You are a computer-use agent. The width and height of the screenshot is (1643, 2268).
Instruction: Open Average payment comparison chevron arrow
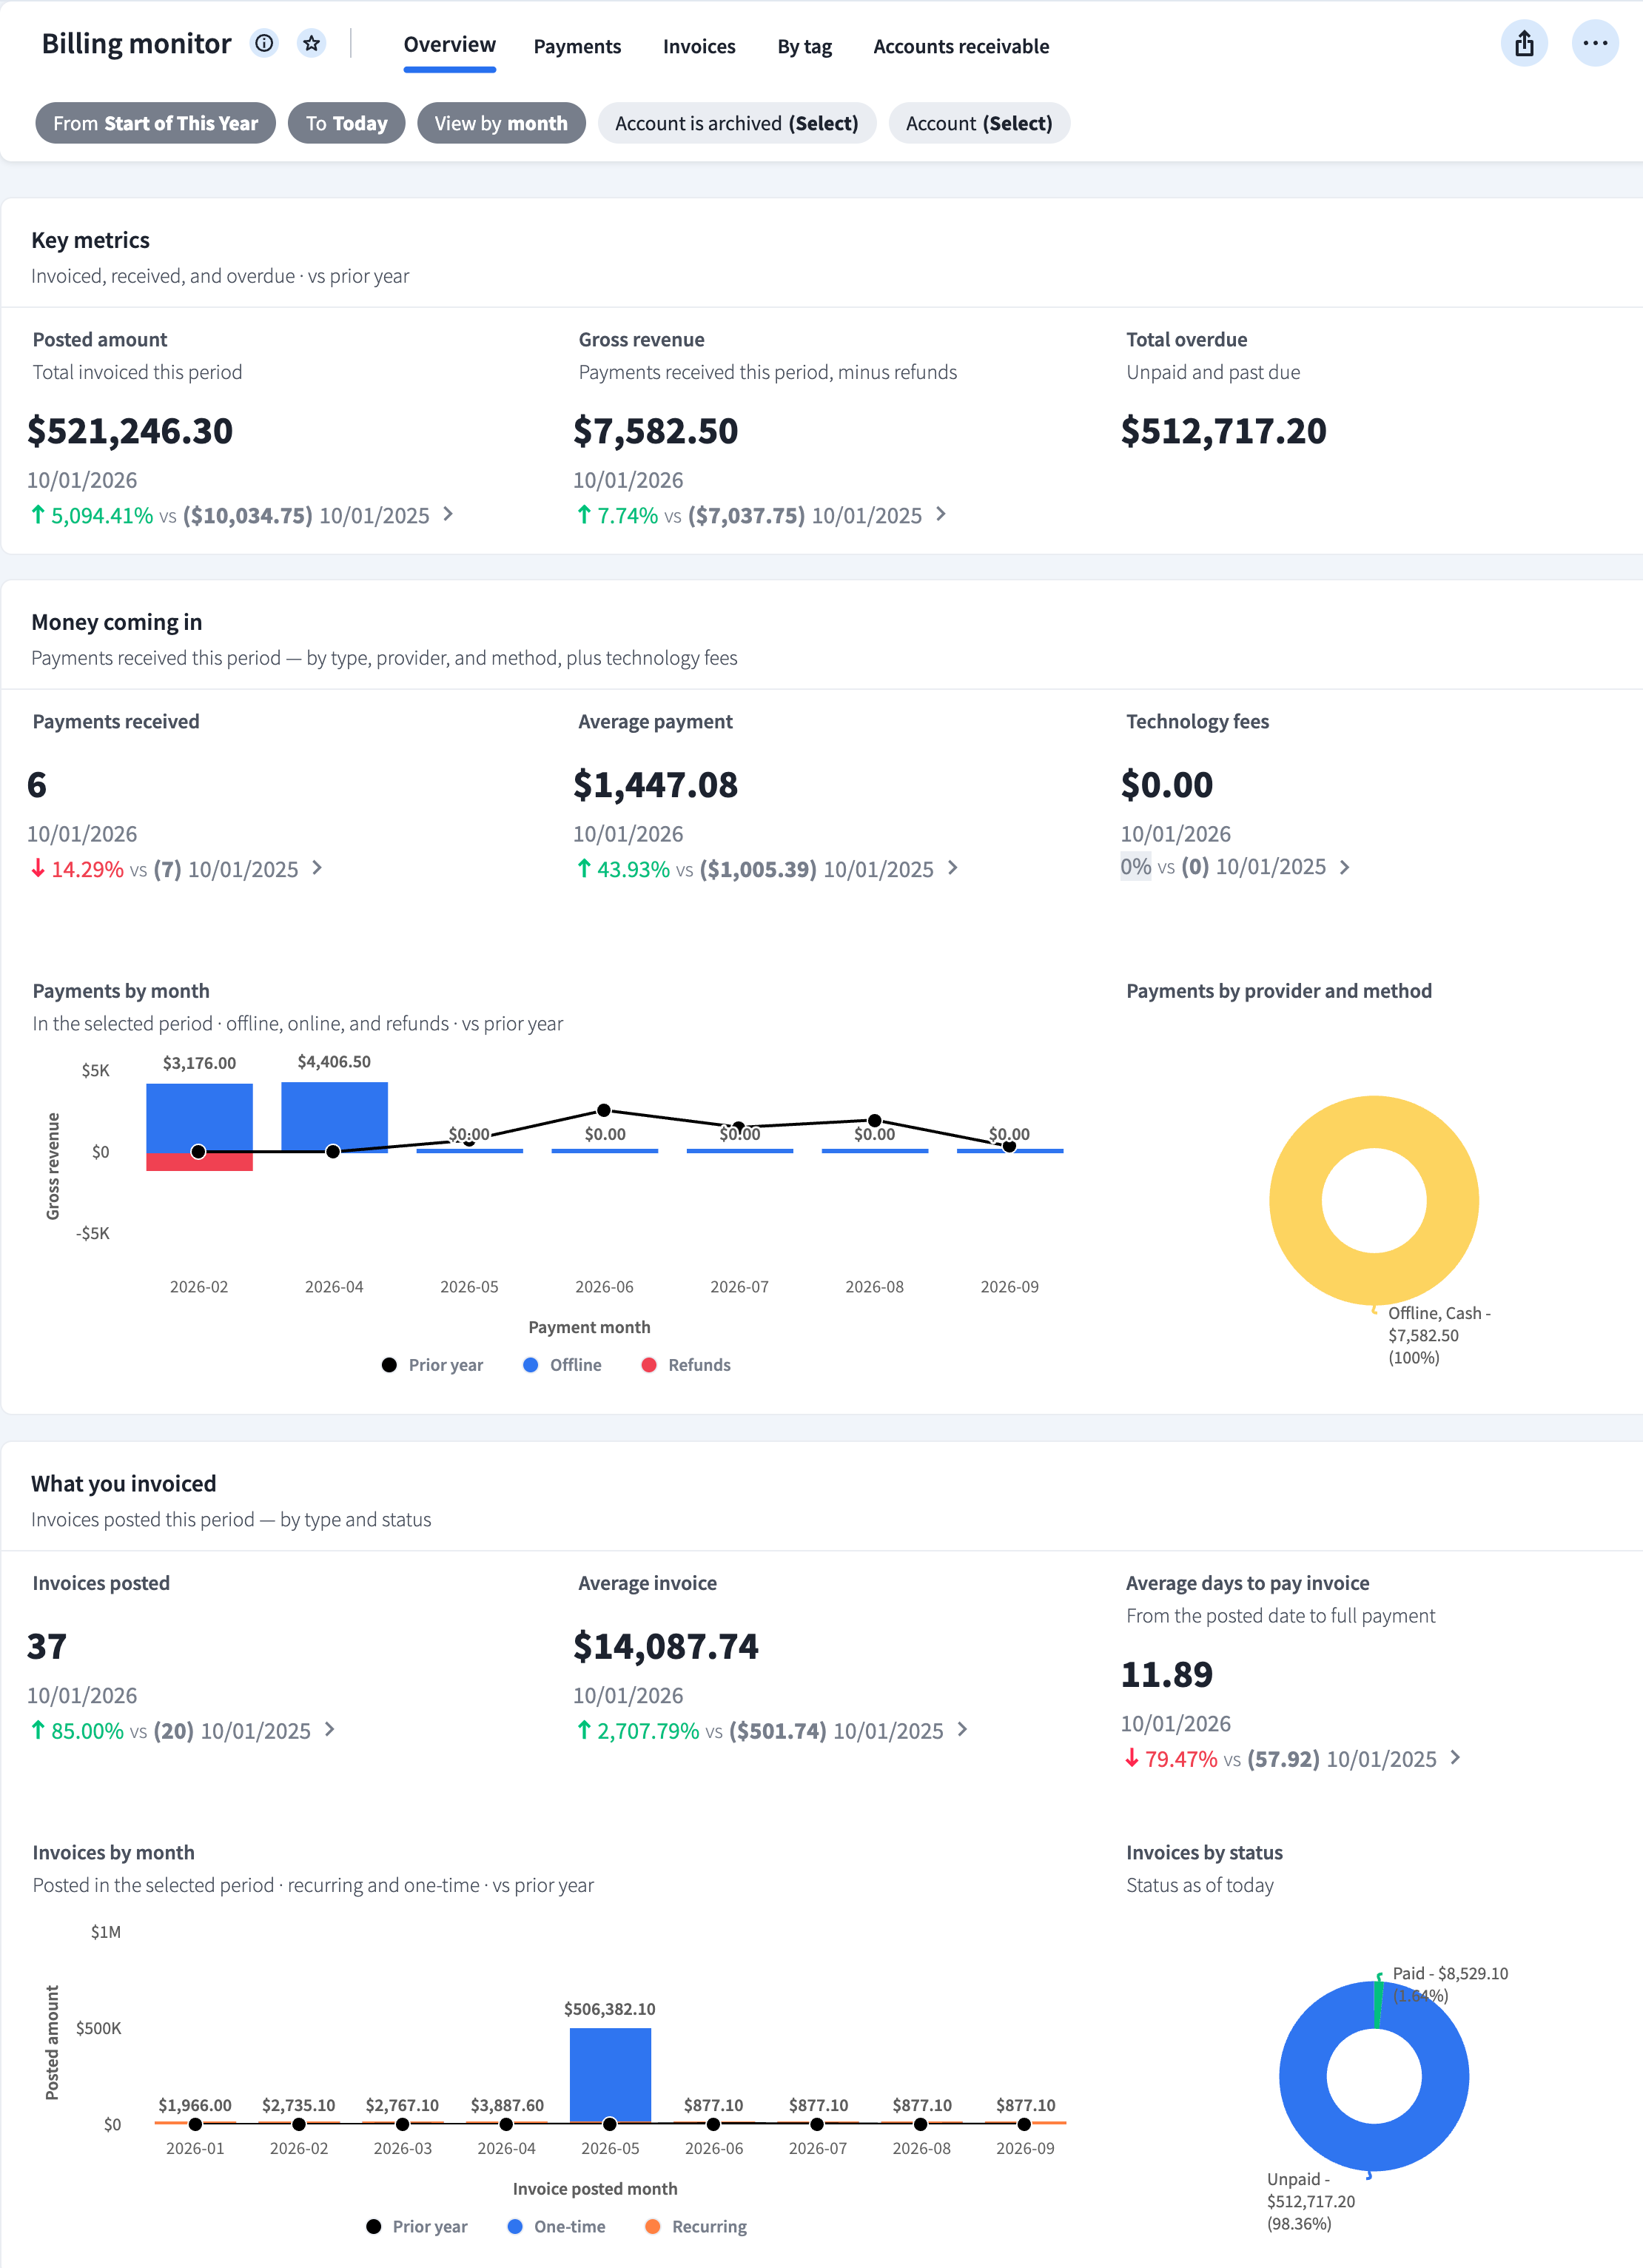click(x=952, y=868)
